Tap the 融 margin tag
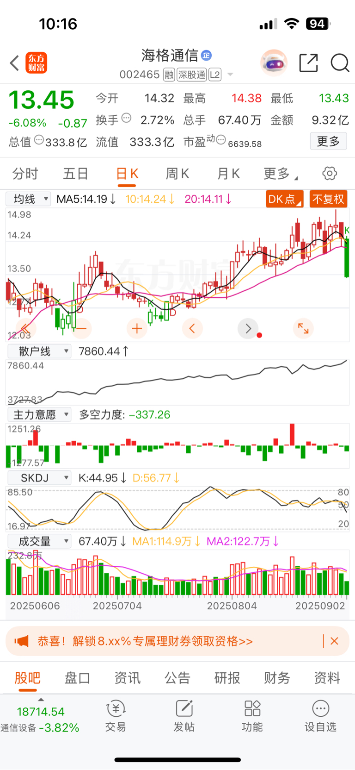The width and height of the screenshot is (355, 770). point(169,75)
